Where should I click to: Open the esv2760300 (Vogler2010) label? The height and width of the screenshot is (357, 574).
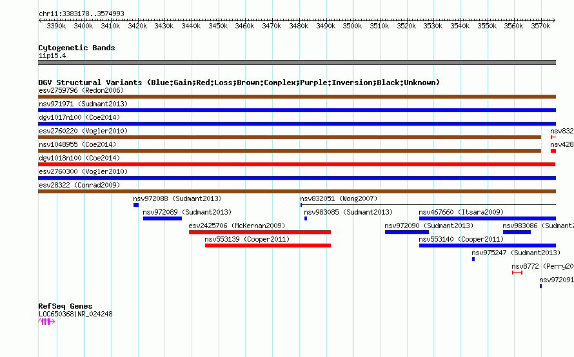click(83, 171)
